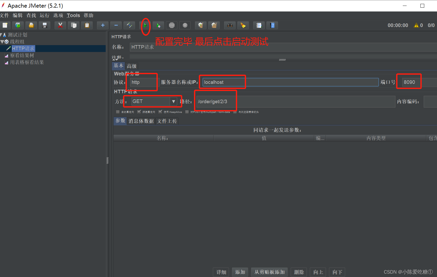Select 察看结果树 listener
The image size is (437, 277).
pyautogui.click(x=22, y=55)
